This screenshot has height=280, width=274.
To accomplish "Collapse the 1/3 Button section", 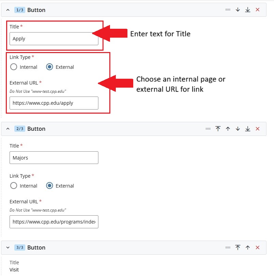I will tap(8, 10).
